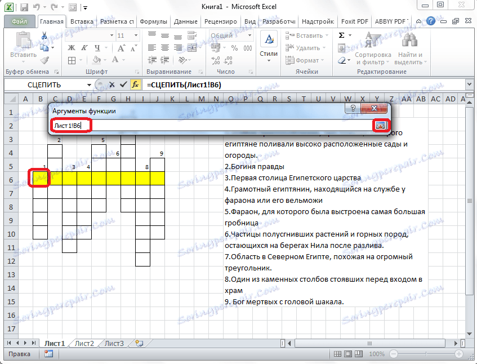
Task: Switch to the Лист2 sheet tab
Action: 84,343
